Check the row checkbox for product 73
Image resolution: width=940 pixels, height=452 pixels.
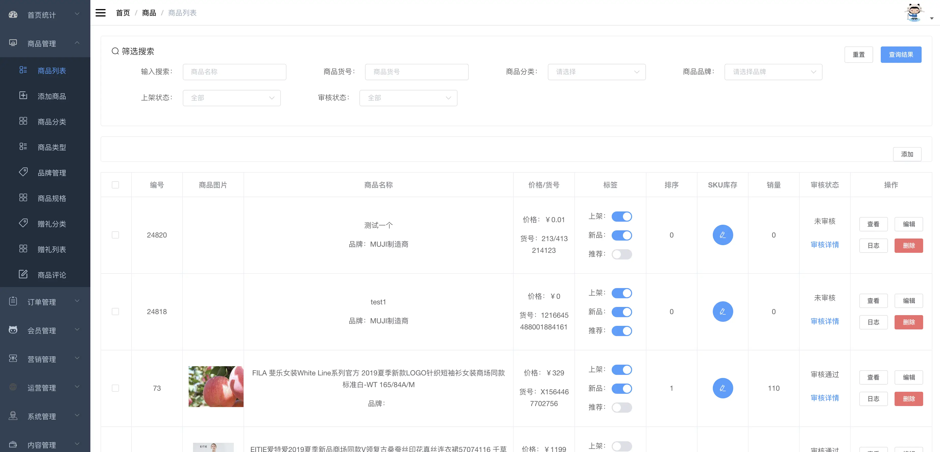click(115, 388)
